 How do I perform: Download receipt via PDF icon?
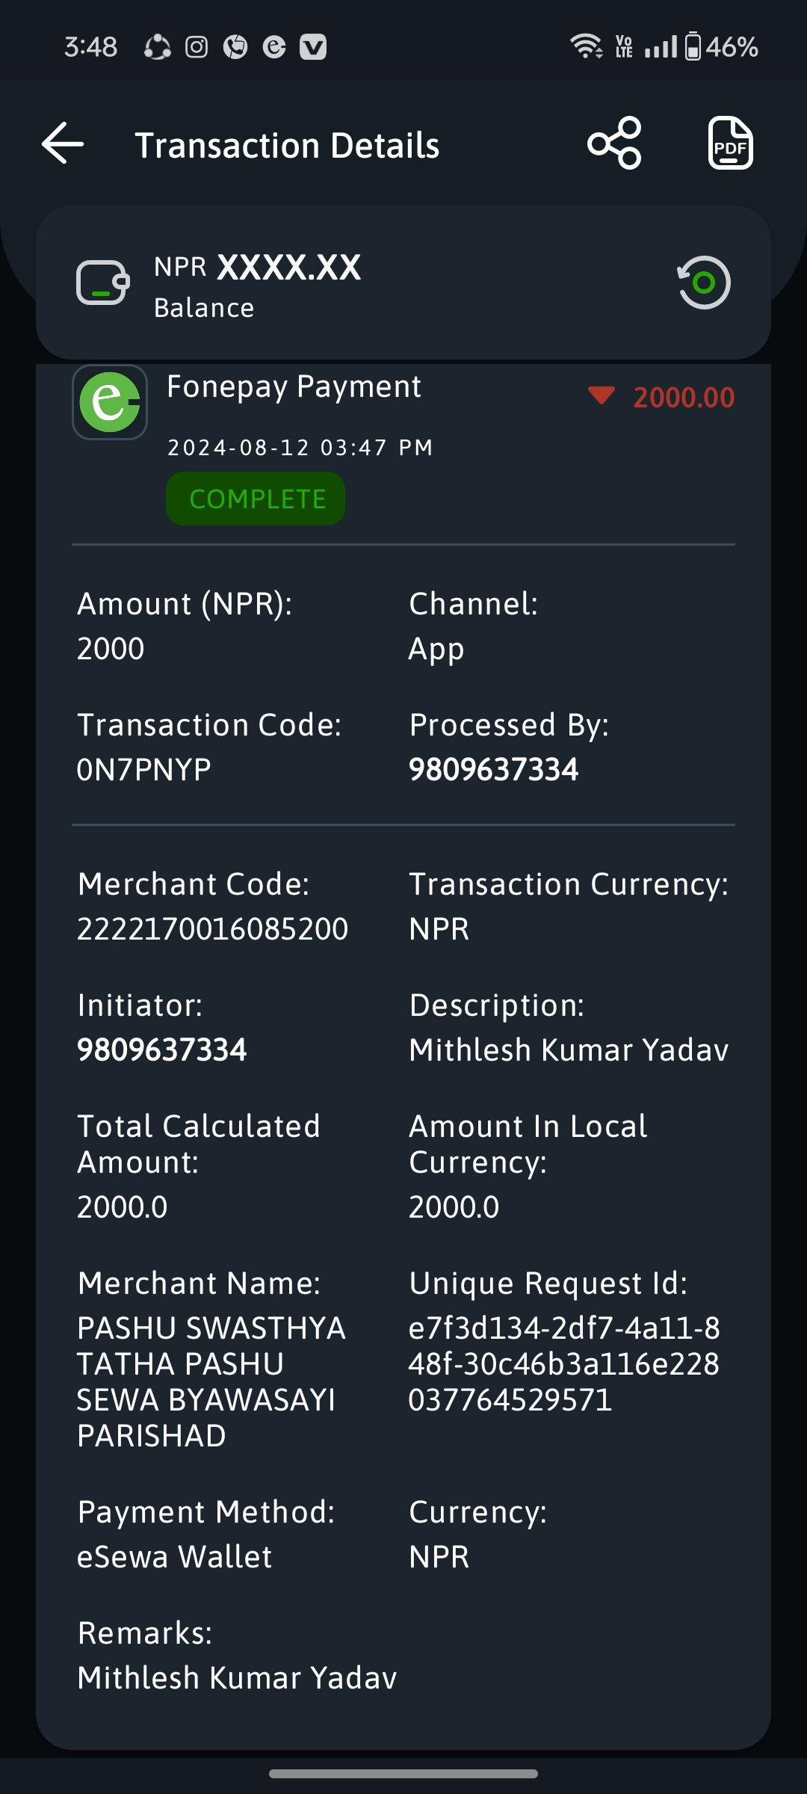(730, 143)
